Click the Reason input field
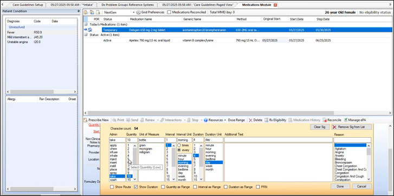The height and width of the screenshot is (196, 394). pyautogui.click(x=352, y=140)
